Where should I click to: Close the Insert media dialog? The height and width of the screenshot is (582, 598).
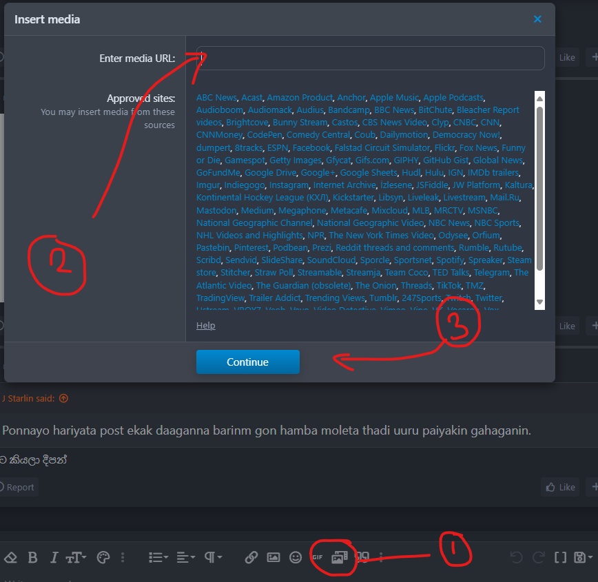pyautogui.click(x=537, y=19)
